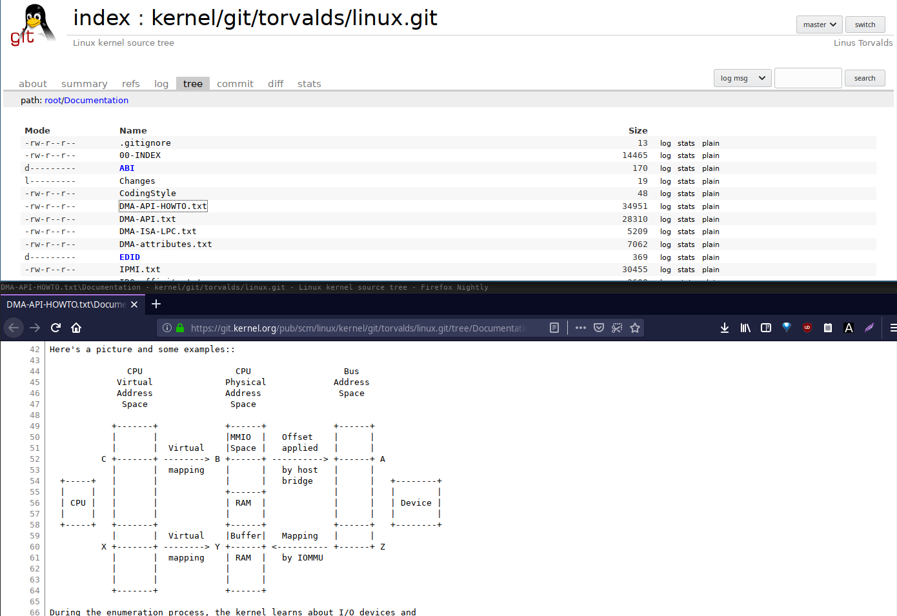
Task: Open the .gitignore file
Action: (145, 143)
